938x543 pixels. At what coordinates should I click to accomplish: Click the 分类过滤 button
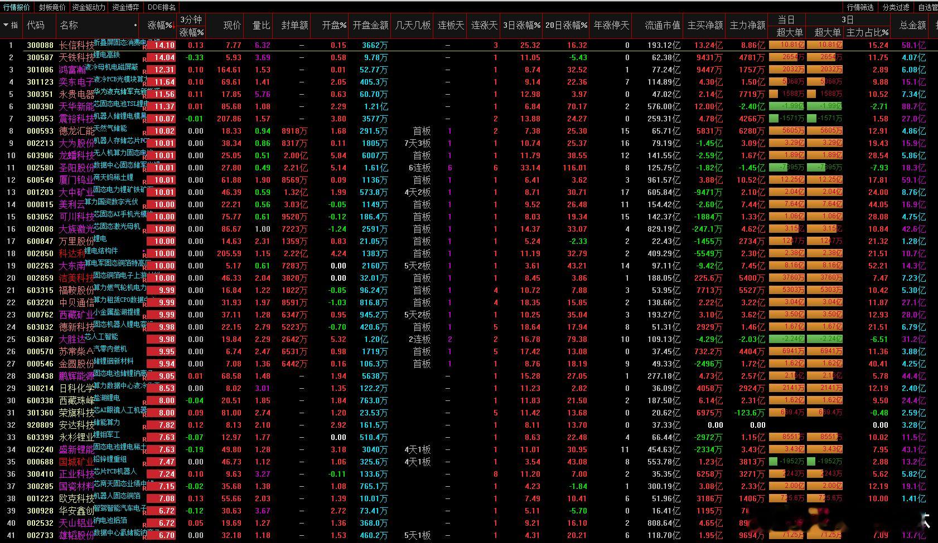point(896,7)
